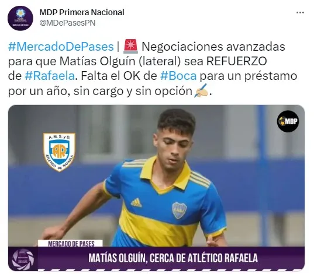Screen dimensions: 314x274
Task: Click the red siren emoji in tweet
Action: point(130,46)
